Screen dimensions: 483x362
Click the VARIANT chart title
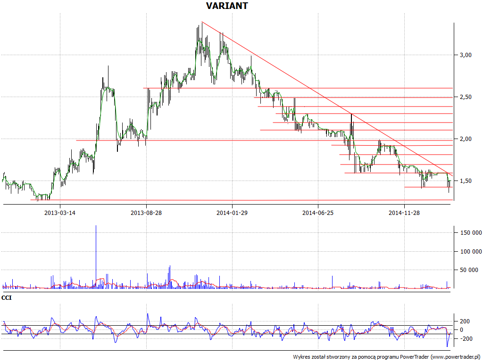pos(227,6)
